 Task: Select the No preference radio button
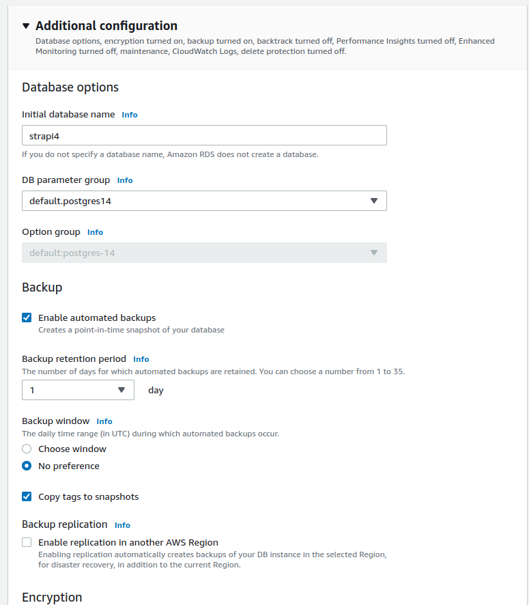(26, 466)
